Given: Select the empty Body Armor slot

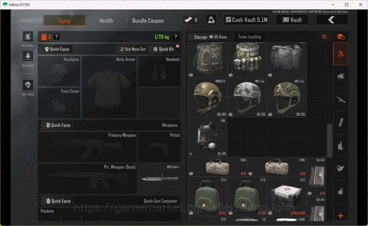Looking at the screenshot, I should pyautogui.click(x=110, y=87).
